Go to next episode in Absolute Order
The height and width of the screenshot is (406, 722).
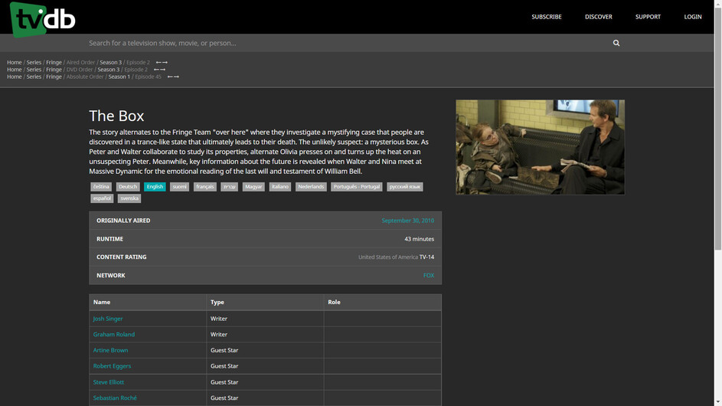[x=176, y=77]
